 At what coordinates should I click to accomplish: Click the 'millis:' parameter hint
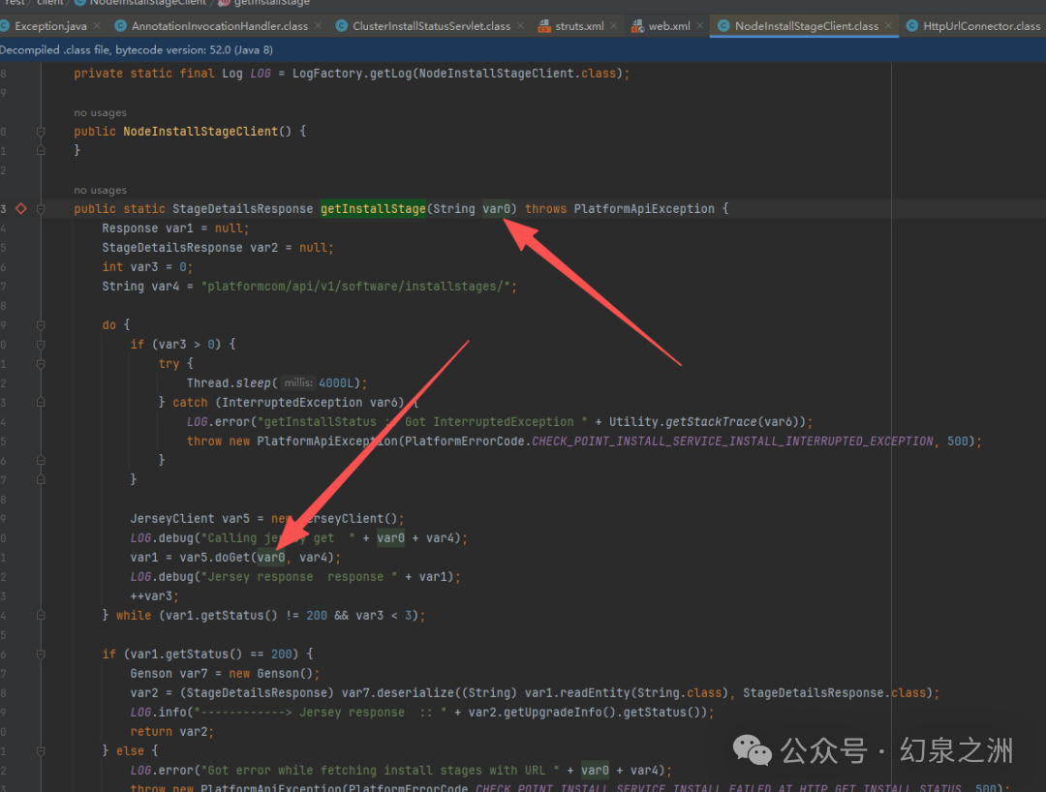tap(298, 382)
